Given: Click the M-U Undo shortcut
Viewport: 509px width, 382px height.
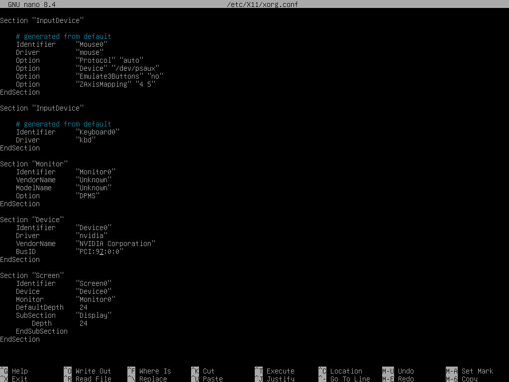Looking at the screenshot, I should (398, 371).
